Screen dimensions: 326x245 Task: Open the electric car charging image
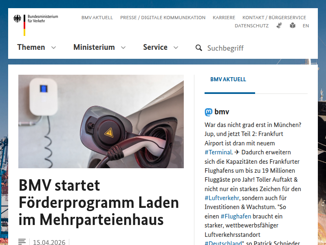tap(101, 121)
